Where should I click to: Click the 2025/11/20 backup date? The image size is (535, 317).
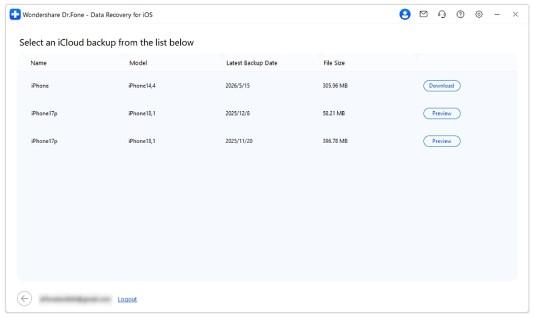tap(239, 141)
